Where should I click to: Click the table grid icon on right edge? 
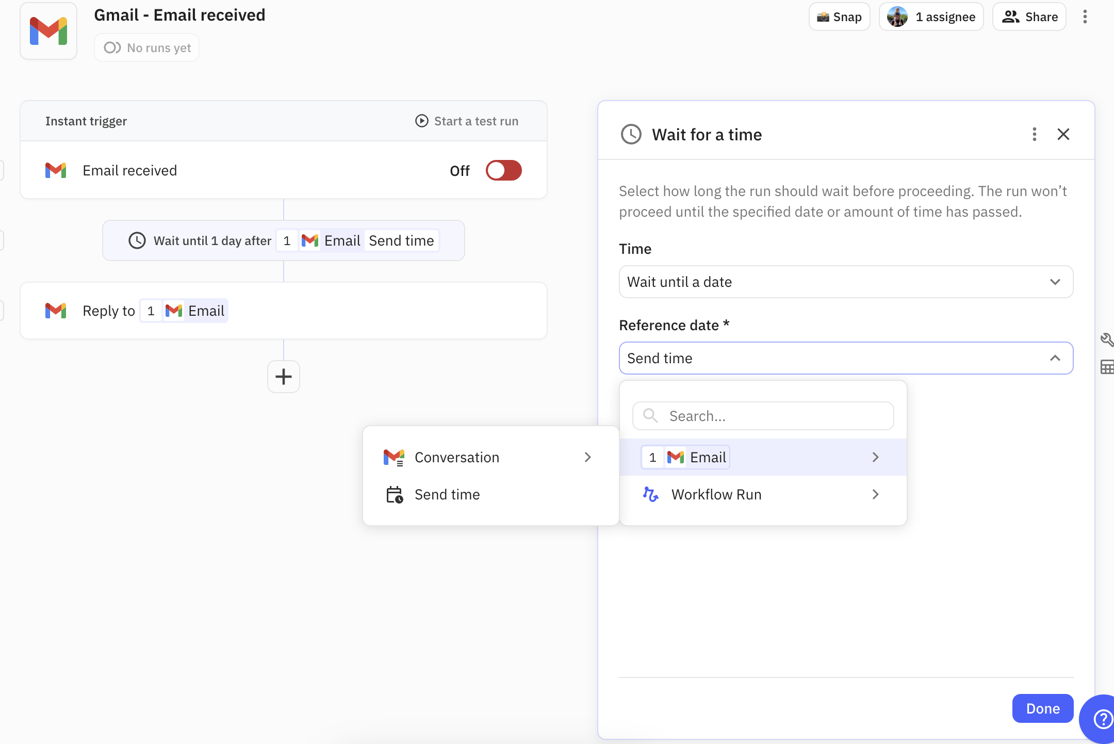coord(1108,367)
